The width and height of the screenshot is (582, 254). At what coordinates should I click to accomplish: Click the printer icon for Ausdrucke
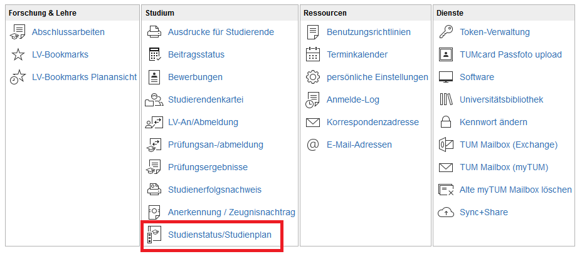[x=154, y=32]
